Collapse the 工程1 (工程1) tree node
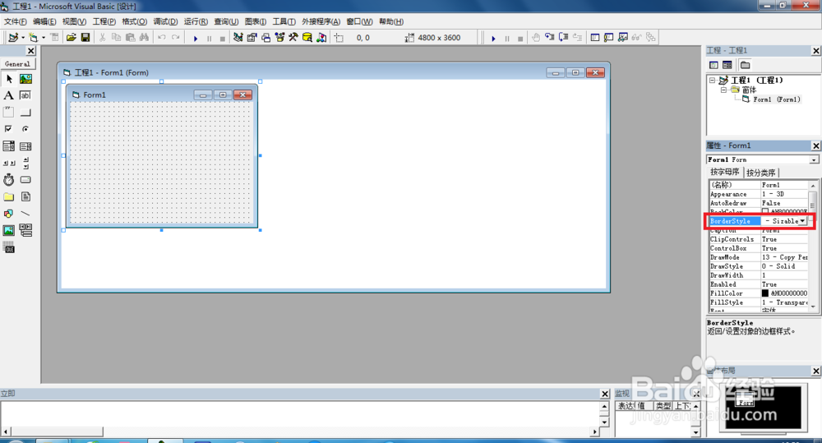The height and width of the screenshot is (443, 822). click(x=713, y=81)
